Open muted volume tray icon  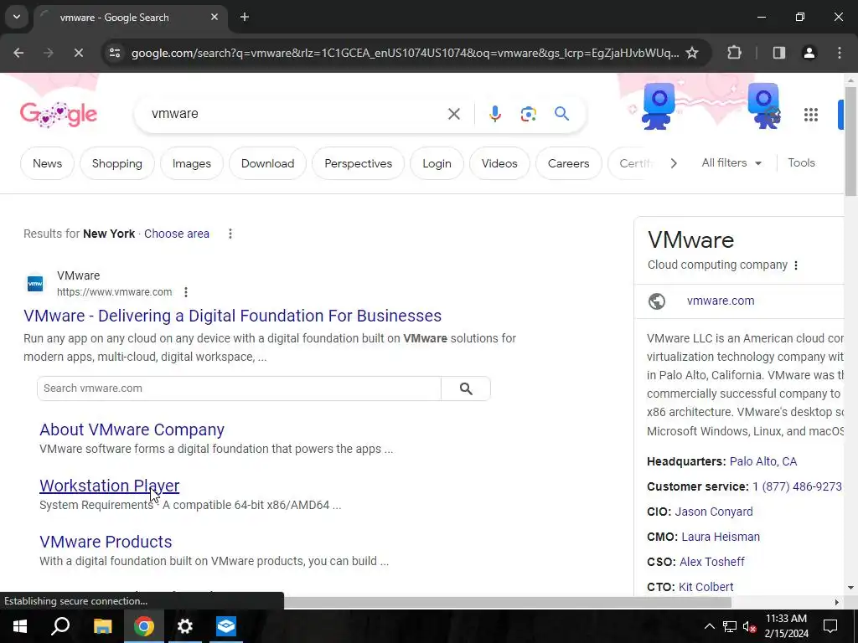(x=750, y=626)
